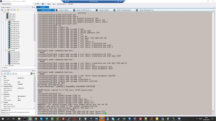The width and height of the screenshot is (216, 121).
Task: Open the Инструменты menu
Action: coord(61,4)
